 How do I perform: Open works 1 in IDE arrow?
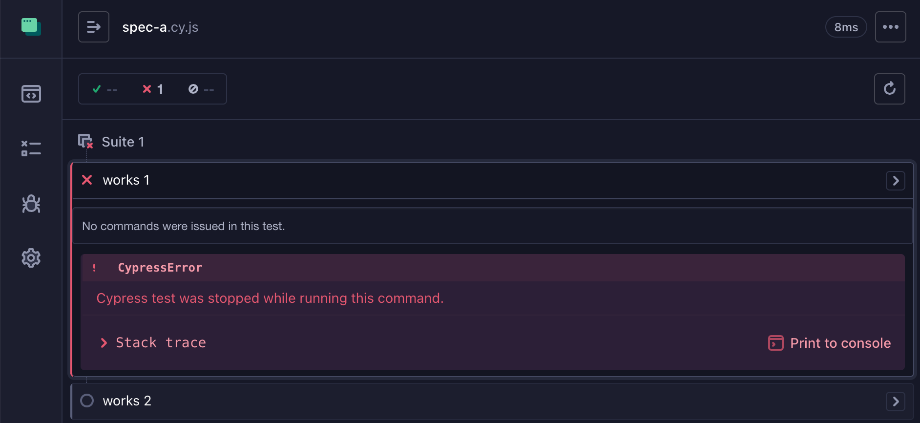[896, 181]
